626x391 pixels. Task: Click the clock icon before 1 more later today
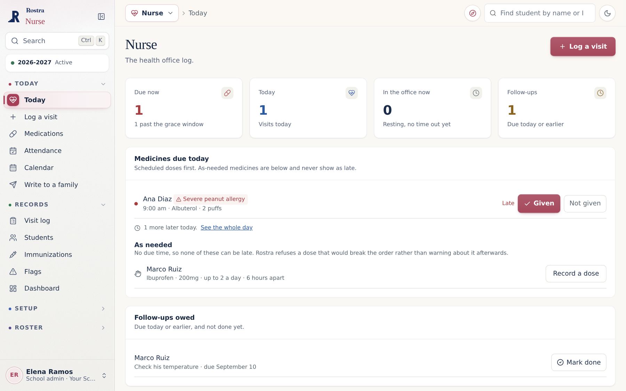point(137,228)
